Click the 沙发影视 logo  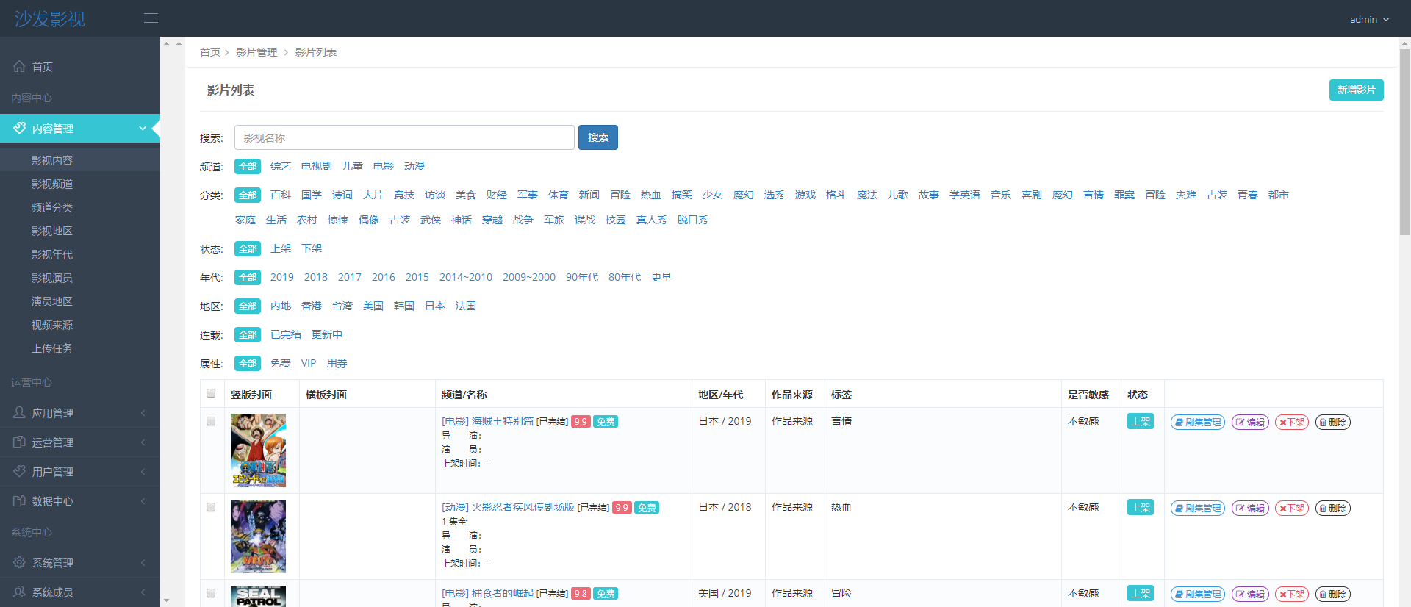[50, 18]
